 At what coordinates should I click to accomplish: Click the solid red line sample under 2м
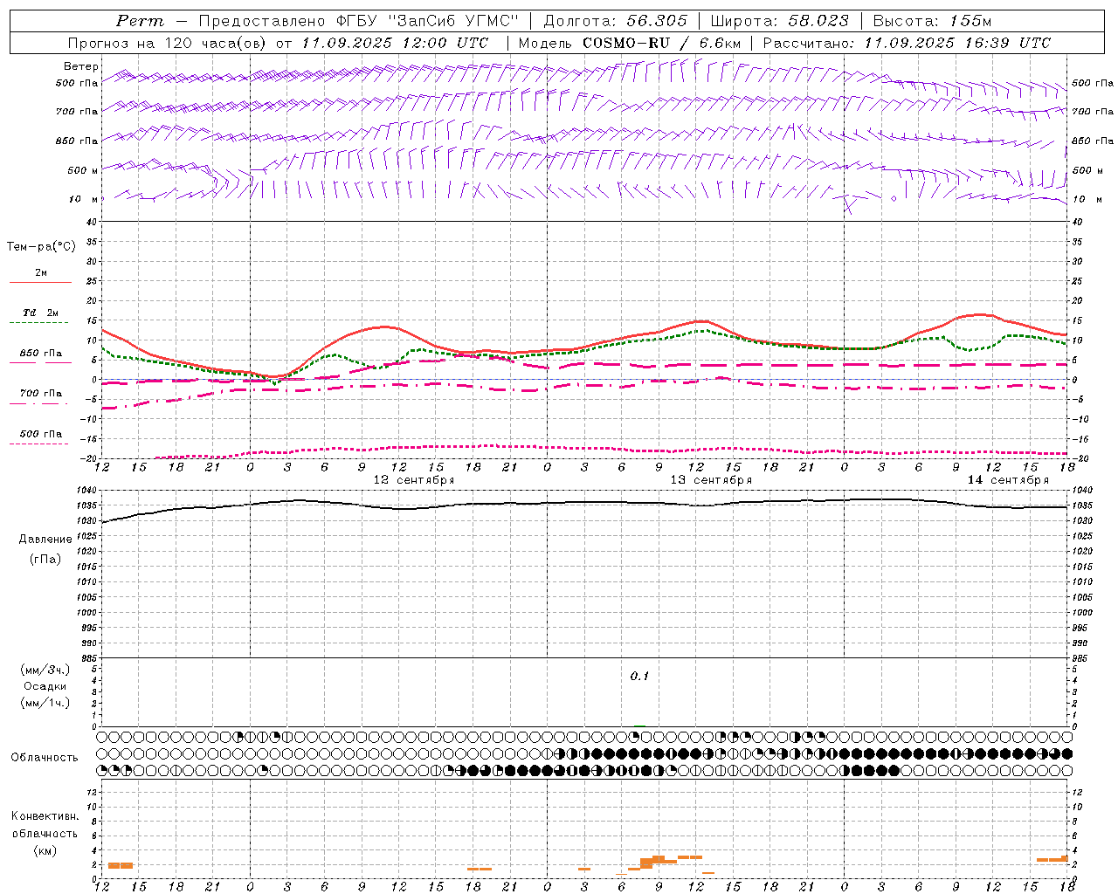(x=40, y=283)
